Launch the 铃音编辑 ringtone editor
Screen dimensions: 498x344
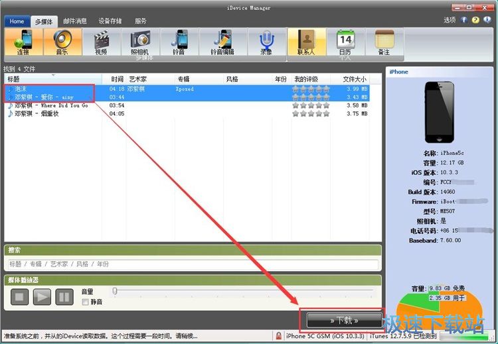(x=222, y=42)
